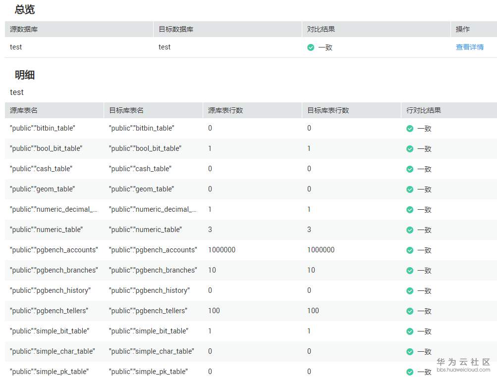Click the green check icon in the overview row
The height and width of the screenshot is (377, 497).
311,47
